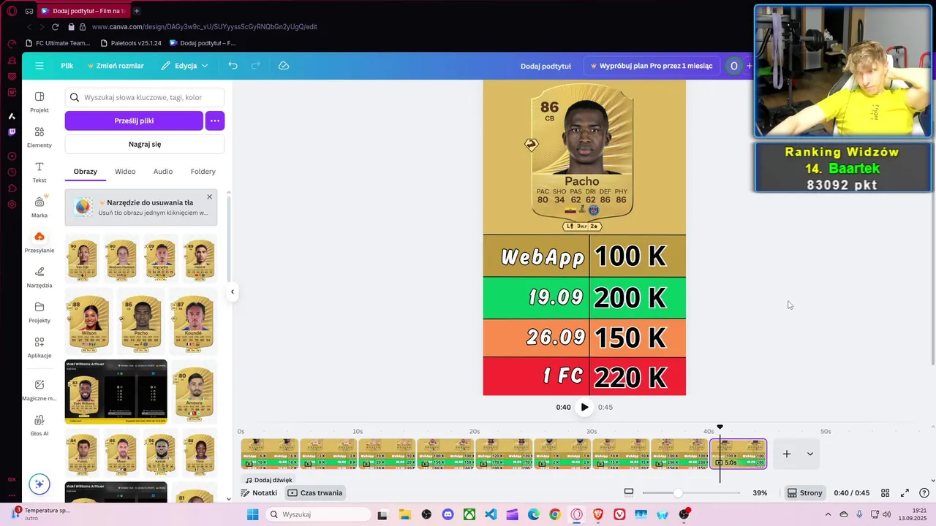
Task: Select the Koundé player card image
Action: 193,321
